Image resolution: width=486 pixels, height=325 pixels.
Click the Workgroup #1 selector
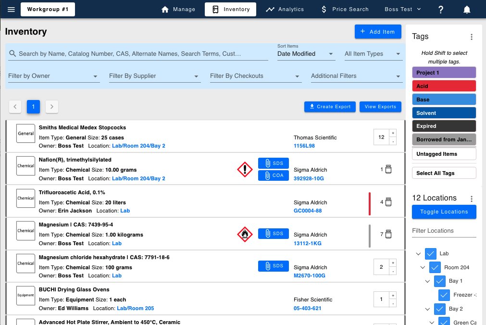pos(48,9)
